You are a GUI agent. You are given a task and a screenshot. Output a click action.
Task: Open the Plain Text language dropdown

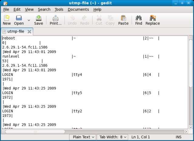point(83,137)
